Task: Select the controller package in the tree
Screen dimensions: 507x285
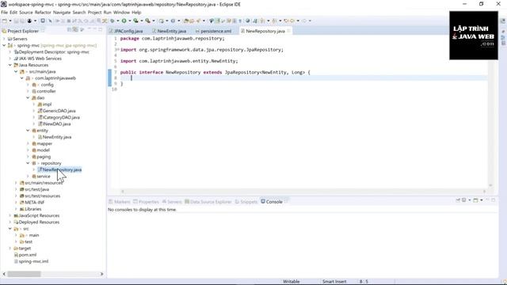Action: [46, 91]
